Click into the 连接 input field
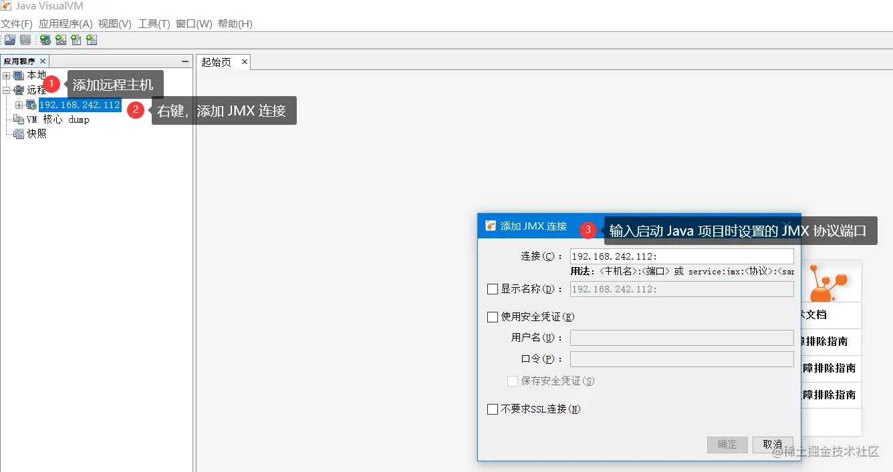 (x=682, y=256)
